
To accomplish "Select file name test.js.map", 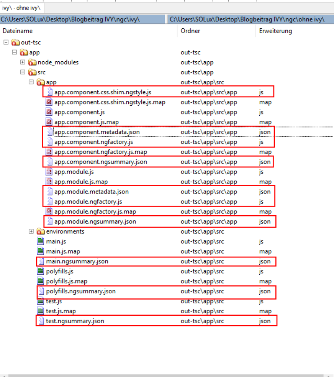I will pos(60,311).
